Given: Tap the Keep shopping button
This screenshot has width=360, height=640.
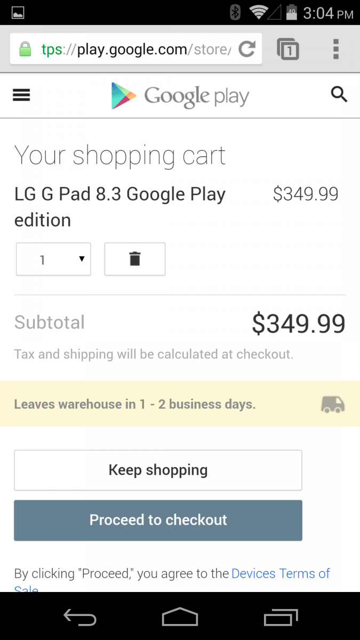Looking at the screenshot, I should [x=158, y=470].
